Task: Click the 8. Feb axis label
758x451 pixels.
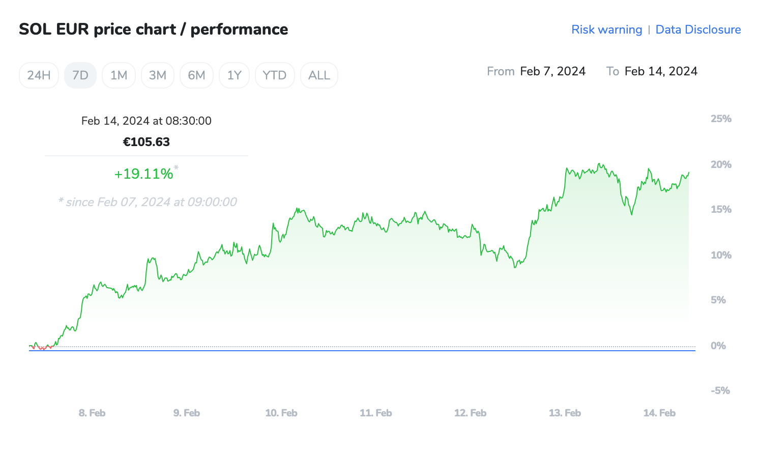Action: pos(92,413)
